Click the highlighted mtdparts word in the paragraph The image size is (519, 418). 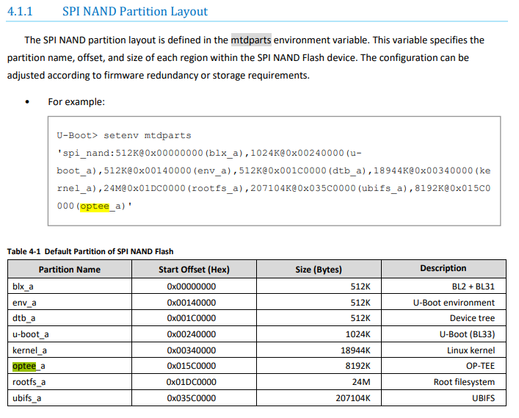[251, 40]
